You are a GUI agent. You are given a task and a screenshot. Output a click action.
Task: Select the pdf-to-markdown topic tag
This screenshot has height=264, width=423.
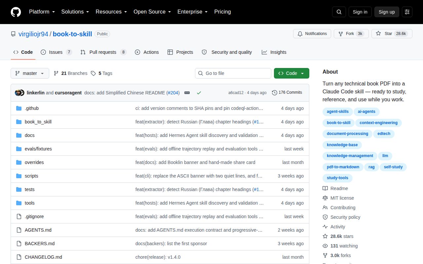343,167
